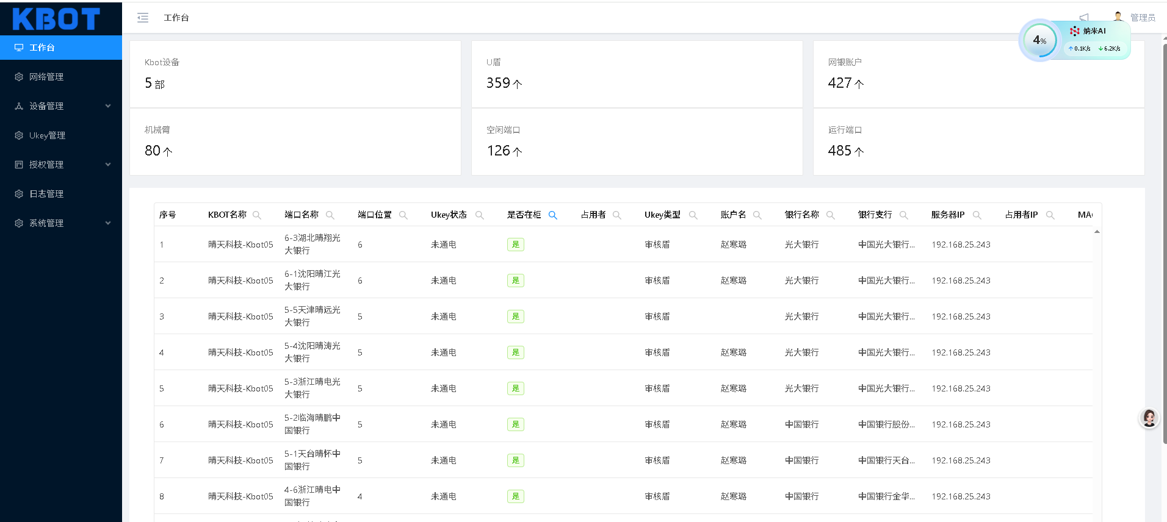Collapse the sidebar with the menu fold icon
The height and width of the screenshot is (522, 1167).
coord(143,18)
